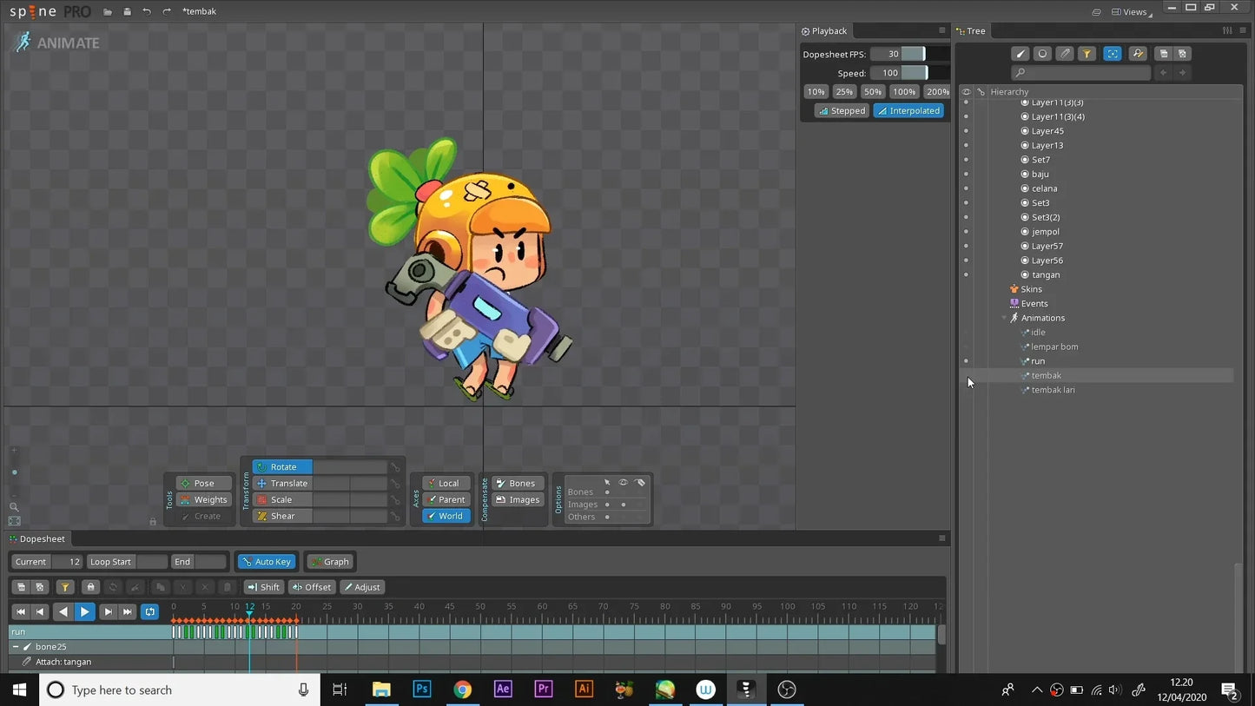
Task: Select Stepped playback mode
Action: [842, 110]
